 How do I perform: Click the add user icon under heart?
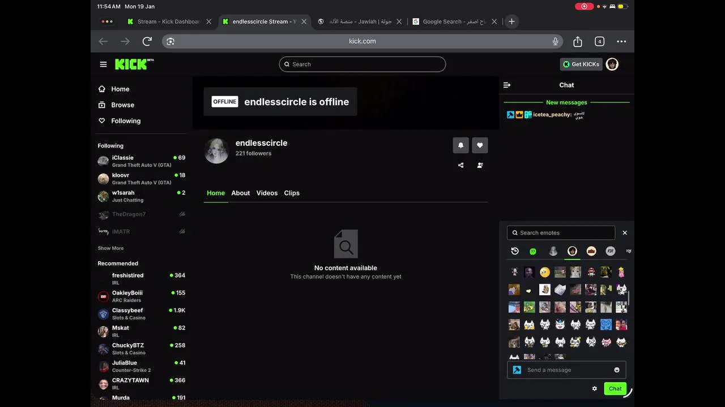click(x=480, y=165)
